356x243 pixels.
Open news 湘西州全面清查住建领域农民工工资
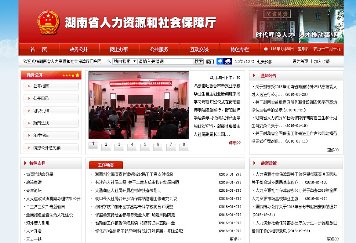coord(134,174)
